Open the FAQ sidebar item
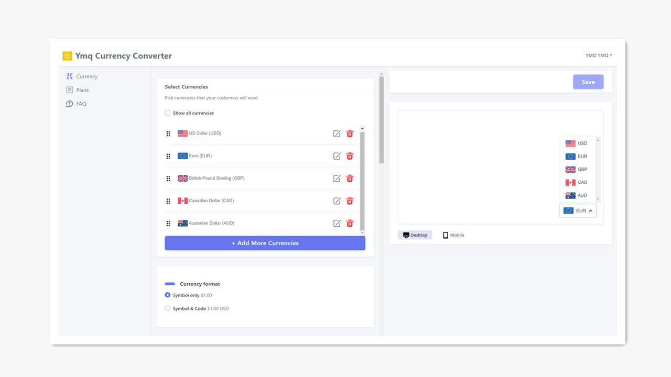 pyautogui.click(x=76, y=104)
